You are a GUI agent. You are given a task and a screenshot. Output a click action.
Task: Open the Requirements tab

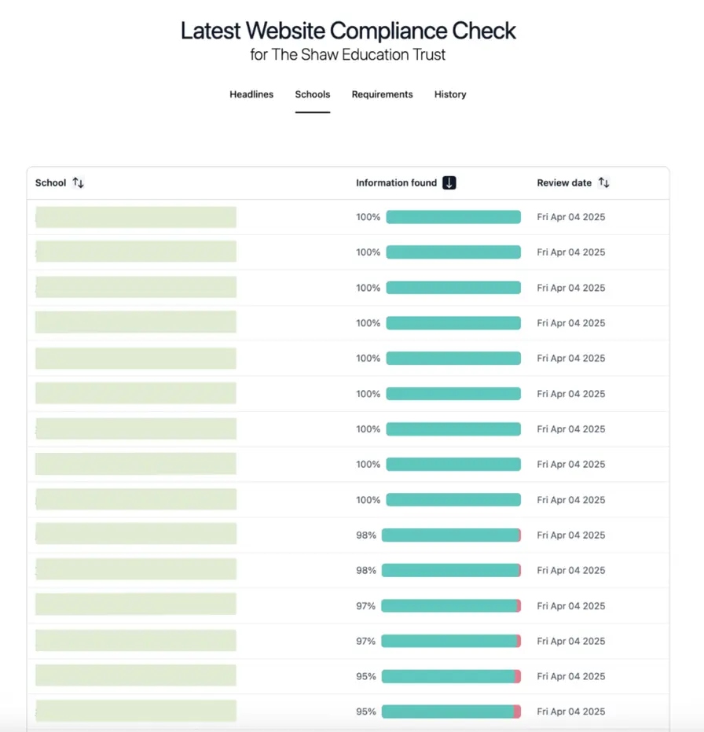(382, 94)
